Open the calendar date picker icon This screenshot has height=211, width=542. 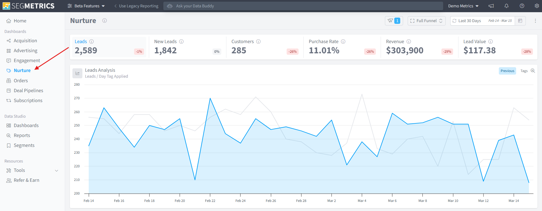point(520,21)
